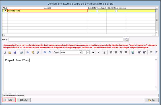Click the Excluir button
Image resolution: width=161 pixels, height=105 pixels.
(24, 100)
